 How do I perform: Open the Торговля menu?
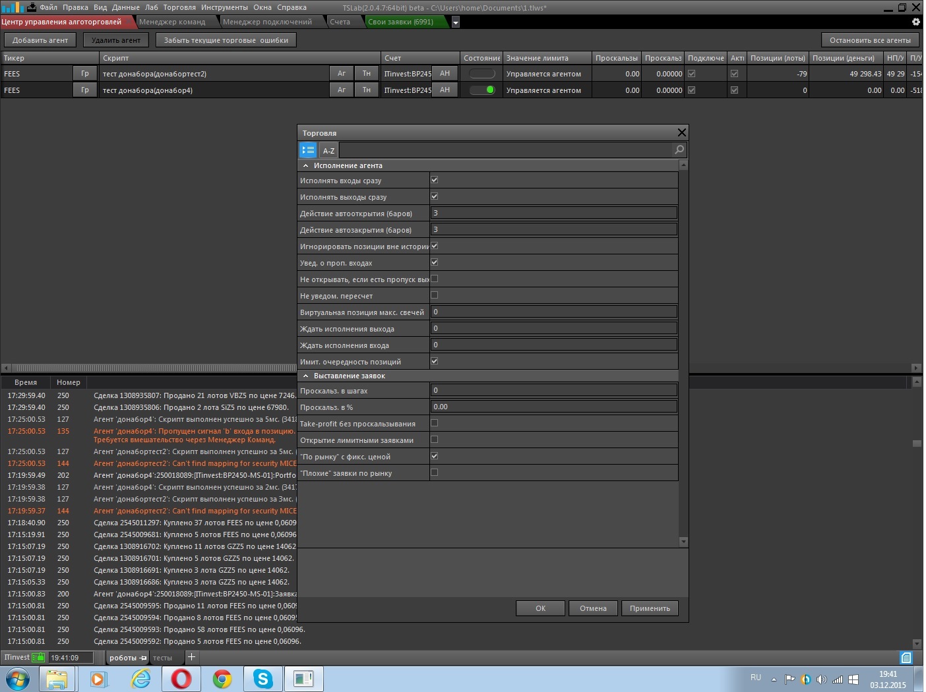pos(179,7)
